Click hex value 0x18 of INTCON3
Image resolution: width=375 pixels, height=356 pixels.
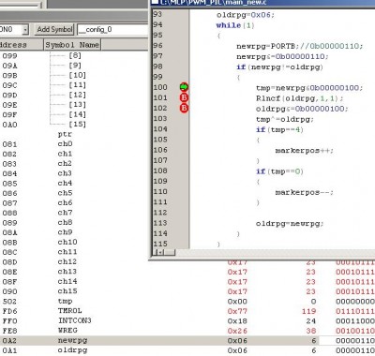[x=237, y=321]
